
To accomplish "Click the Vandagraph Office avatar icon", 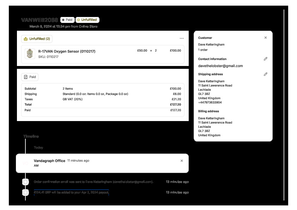I will pyautogui.click(x=25, y=163).
